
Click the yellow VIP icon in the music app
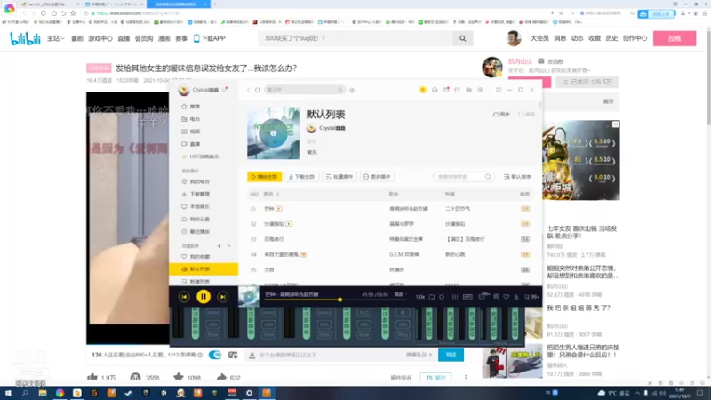click(423, 90)
